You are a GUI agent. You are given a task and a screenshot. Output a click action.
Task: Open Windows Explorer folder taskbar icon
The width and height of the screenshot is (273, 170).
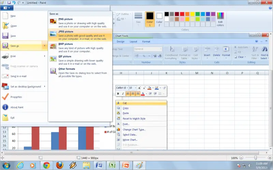pyautogui.click(x=86, y=165)
